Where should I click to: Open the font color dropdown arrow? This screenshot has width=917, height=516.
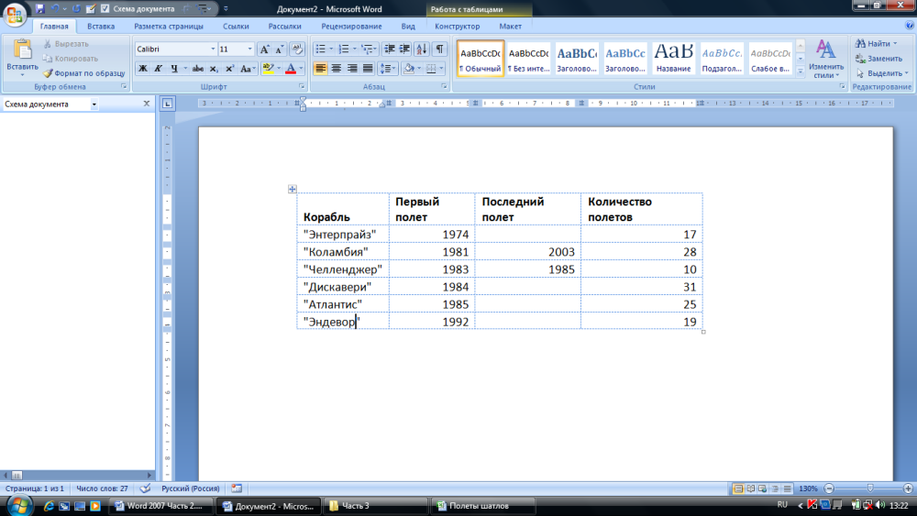click(x=301, y=69)
